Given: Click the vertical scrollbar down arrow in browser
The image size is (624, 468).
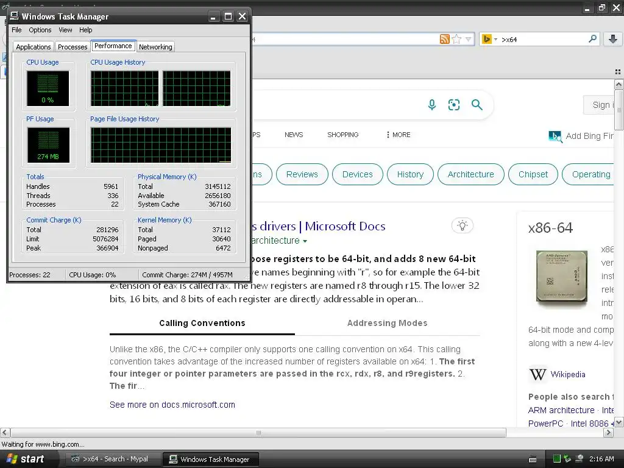Looking at the screenshot, I should [x=619, y=422].
